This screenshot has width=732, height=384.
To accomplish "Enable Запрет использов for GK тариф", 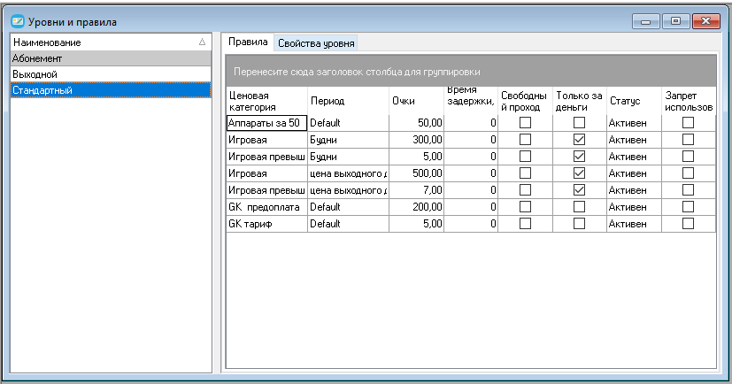I will [x=688, y=224].
